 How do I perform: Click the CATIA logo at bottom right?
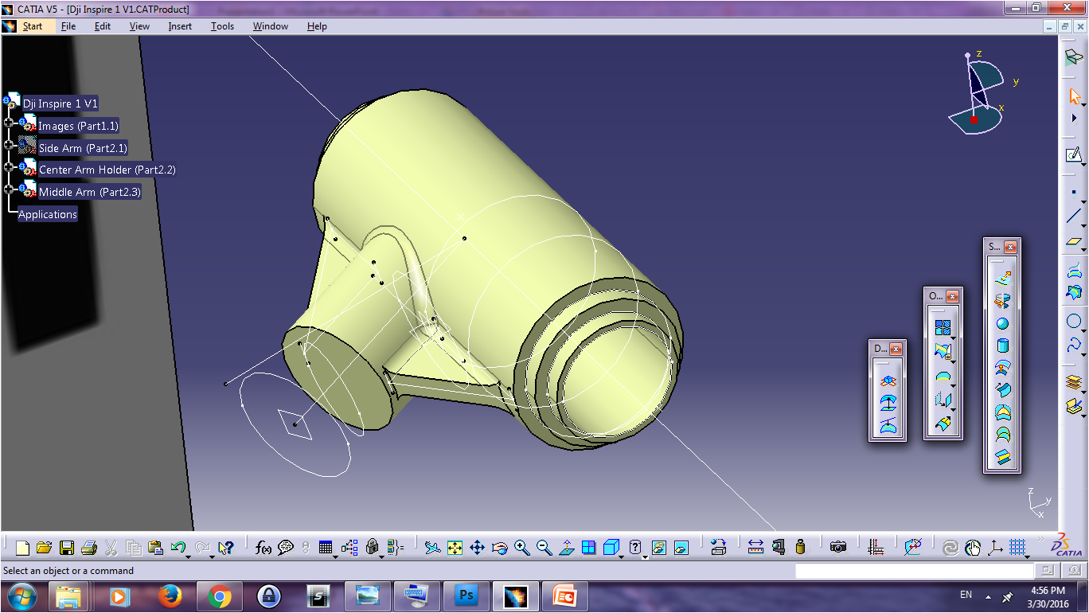[1066, 547]
